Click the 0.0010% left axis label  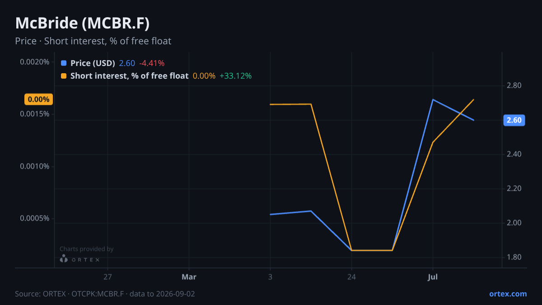coord(35,166)
